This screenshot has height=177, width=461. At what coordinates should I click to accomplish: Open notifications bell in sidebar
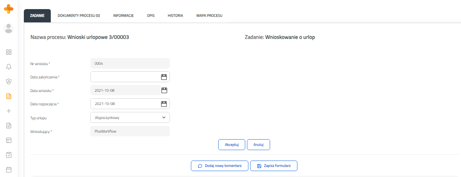coord(9,67)
